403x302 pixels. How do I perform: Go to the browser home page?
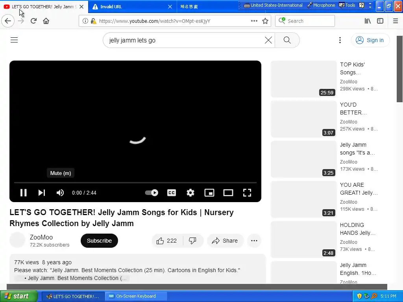[x=46, y=21]
